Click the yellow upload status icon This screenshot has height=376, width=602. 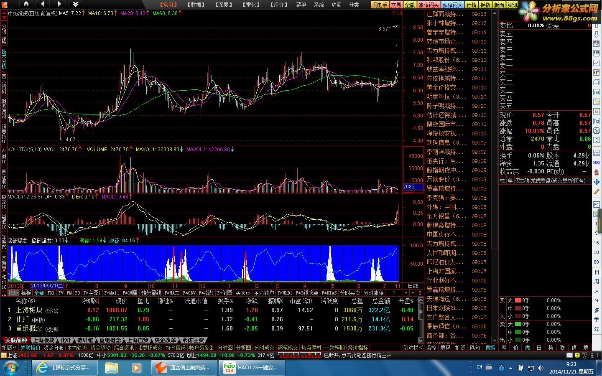577,355
